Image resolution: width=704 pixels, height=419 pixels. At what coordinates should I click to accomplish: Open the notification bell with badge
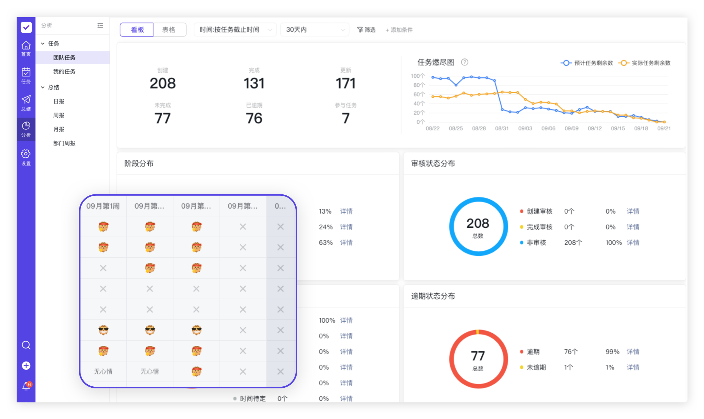coord(26,386)
